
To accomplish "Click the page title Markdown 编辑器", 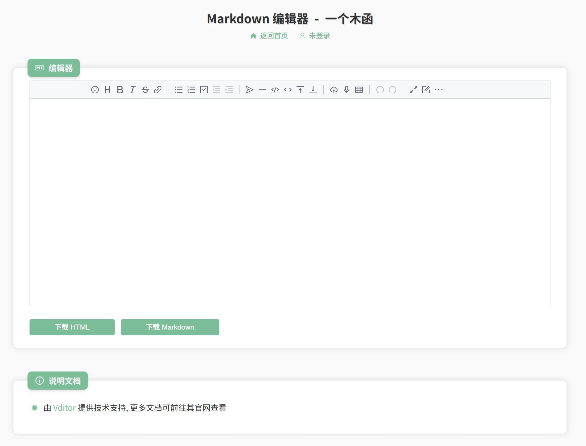I will point(258,19).
